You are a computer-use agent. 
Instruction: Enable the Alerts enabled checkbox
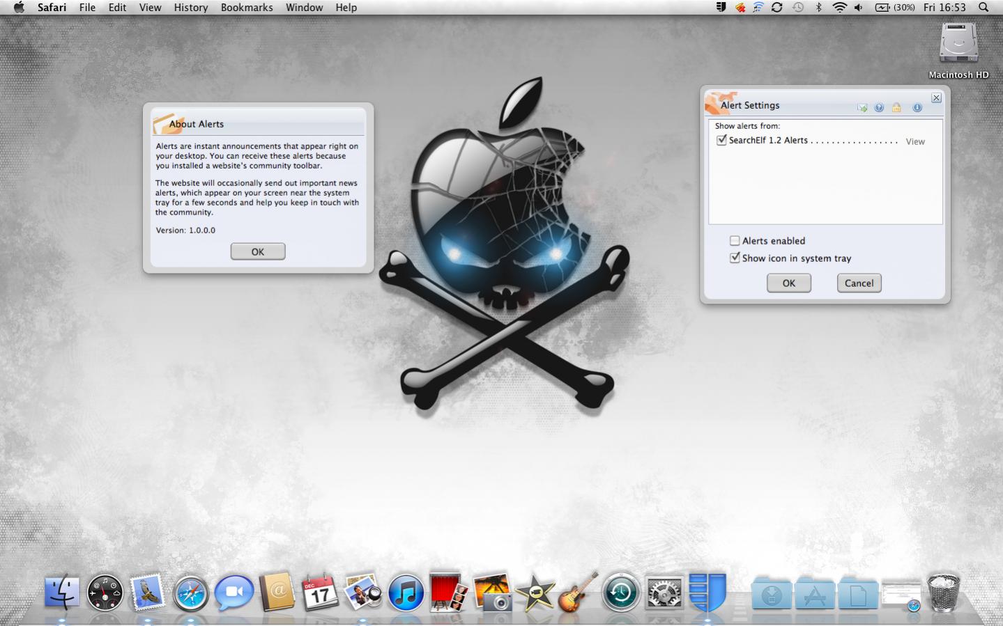[735, 241]
